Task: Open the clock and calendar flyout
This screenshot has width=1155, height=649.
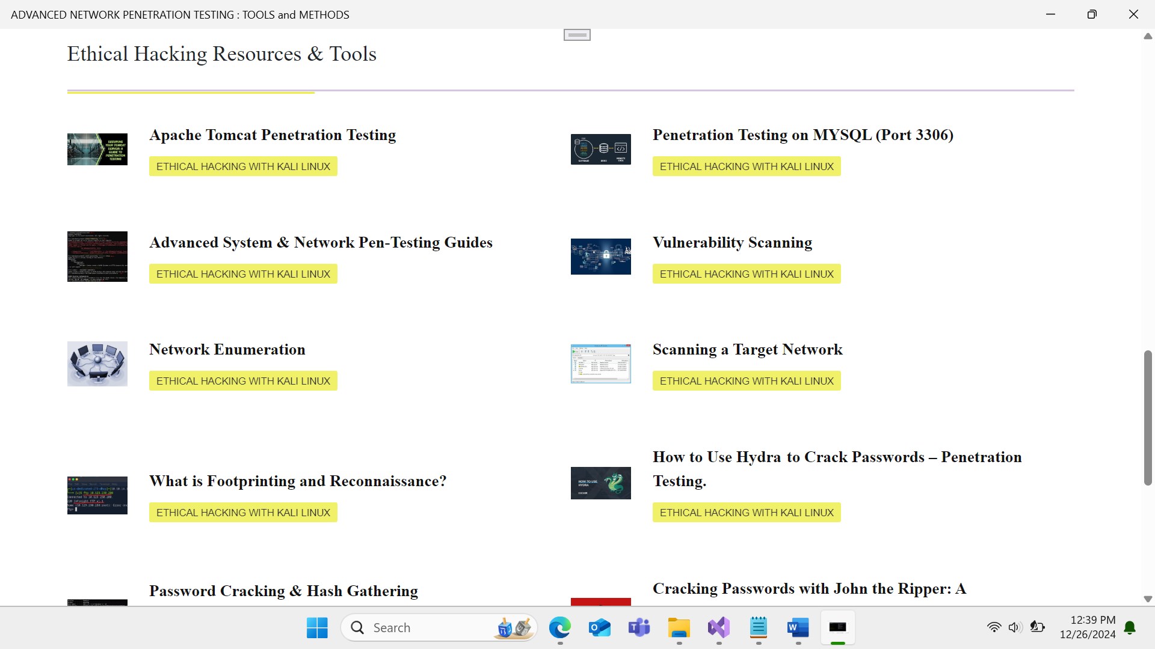Action: point(1088,627)
